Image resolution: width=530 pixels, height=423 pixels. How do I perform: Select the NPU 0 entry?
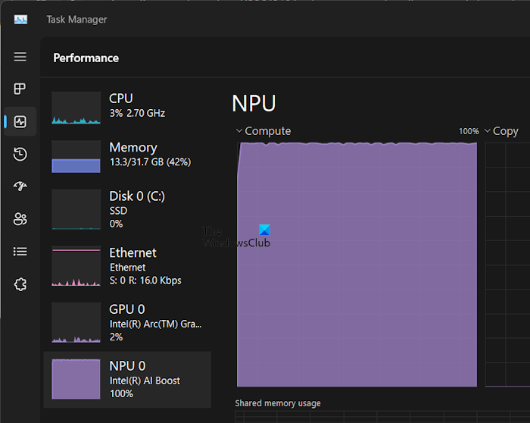(127, 379)
